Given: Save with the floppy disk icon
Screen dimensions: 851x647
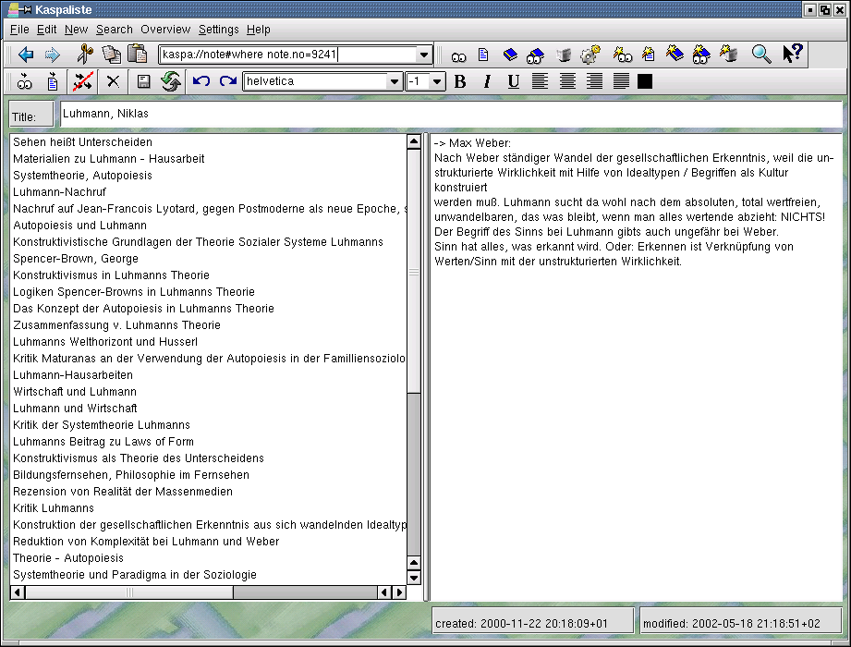Looking at the screenshot, I should tap(143, 81).
